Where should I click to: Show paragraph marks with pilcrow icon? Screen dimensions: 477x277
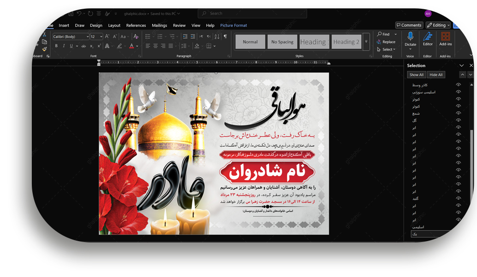pyautogui.click(x=225, y=36)
